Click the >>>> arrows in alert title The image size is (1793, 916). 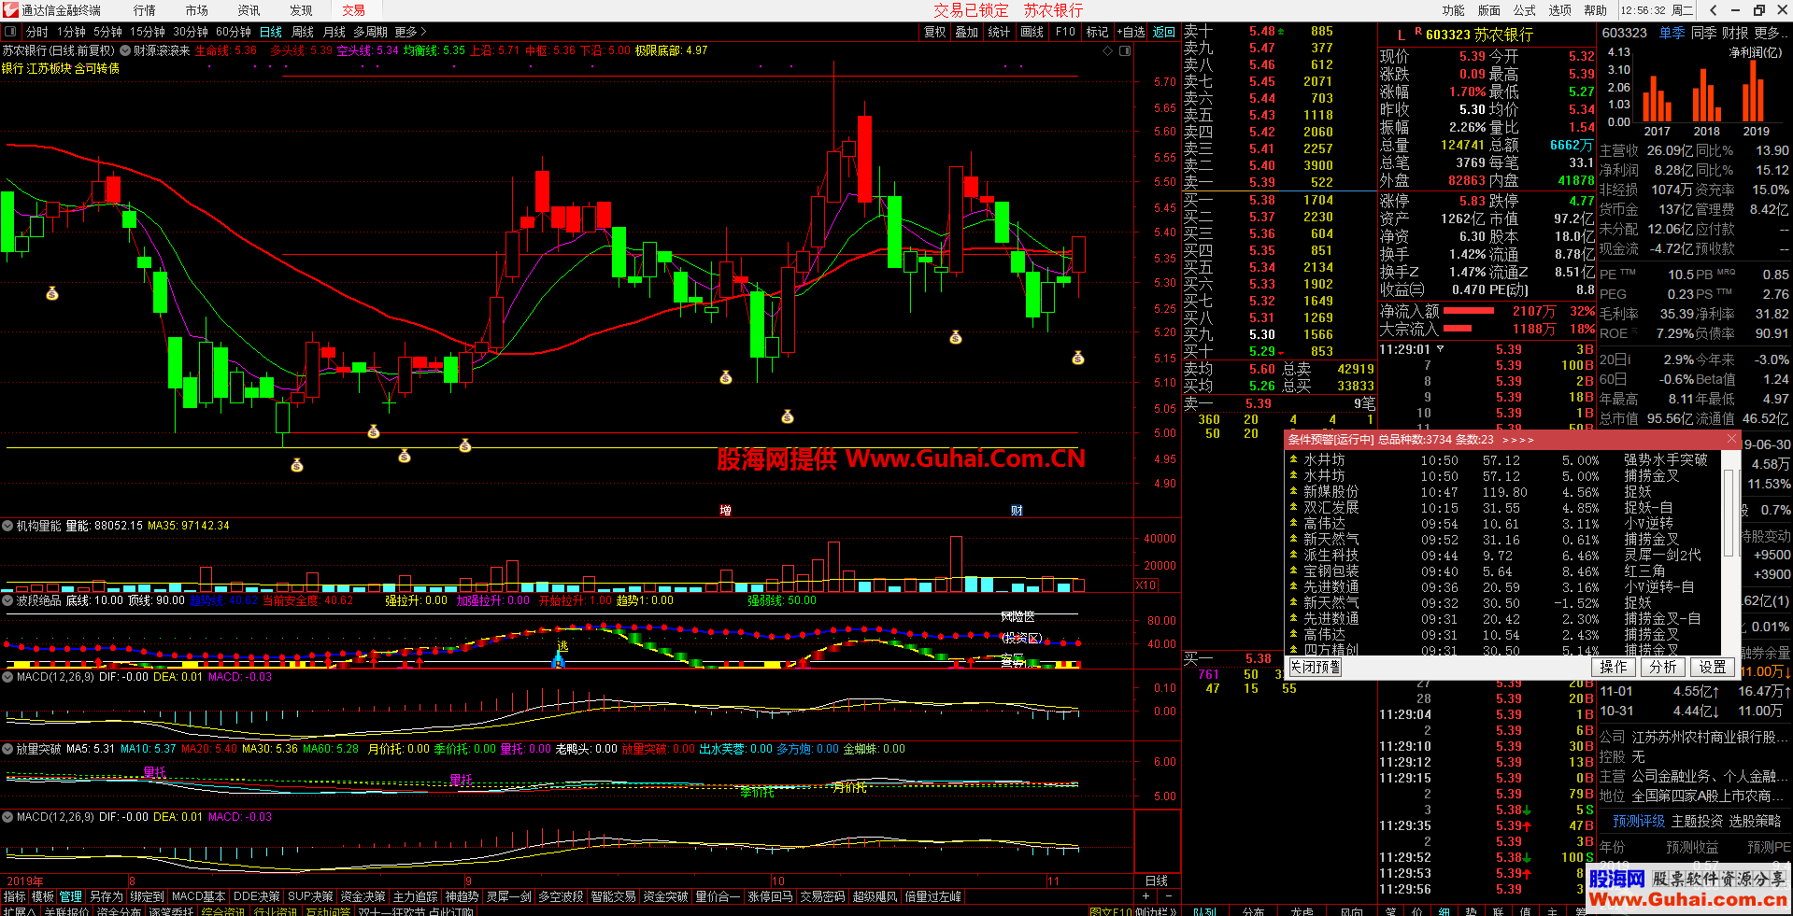(1518, 439)
